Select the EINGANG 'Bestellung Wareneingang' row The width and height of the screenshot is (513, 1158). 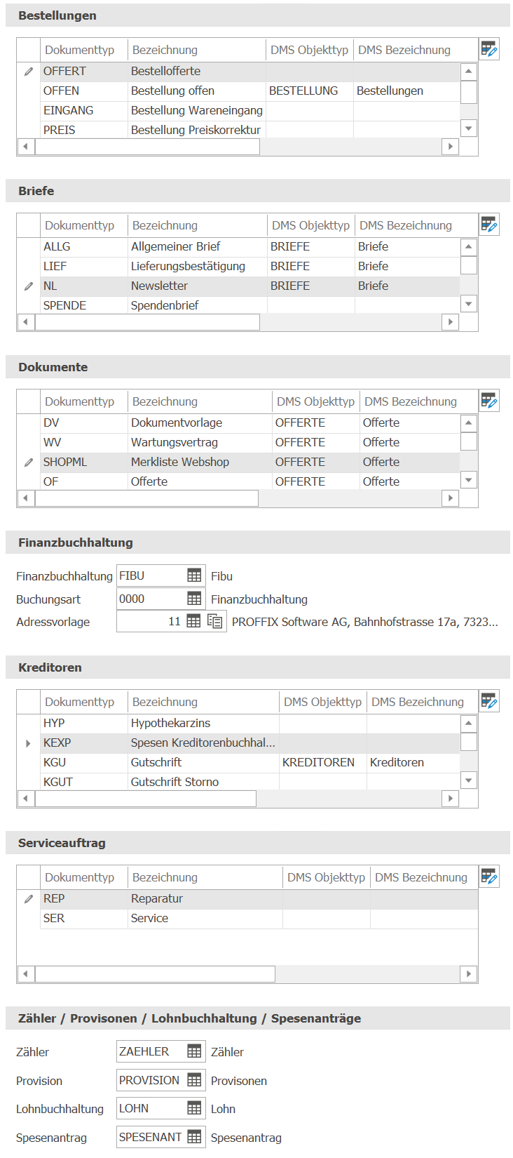pyautogui.click(x=250, y=110)
